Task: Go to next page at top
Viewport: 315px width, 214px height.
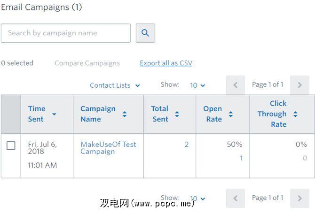Action: click(x=299, y=85)
